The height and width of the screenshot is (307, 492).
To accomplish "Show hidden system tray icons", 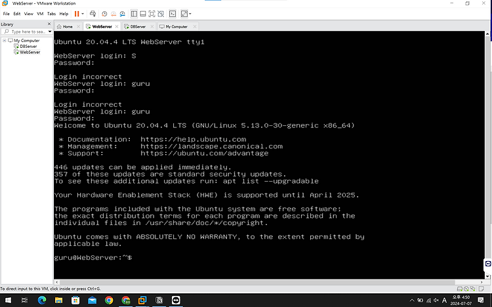I will tap(412, 300).
